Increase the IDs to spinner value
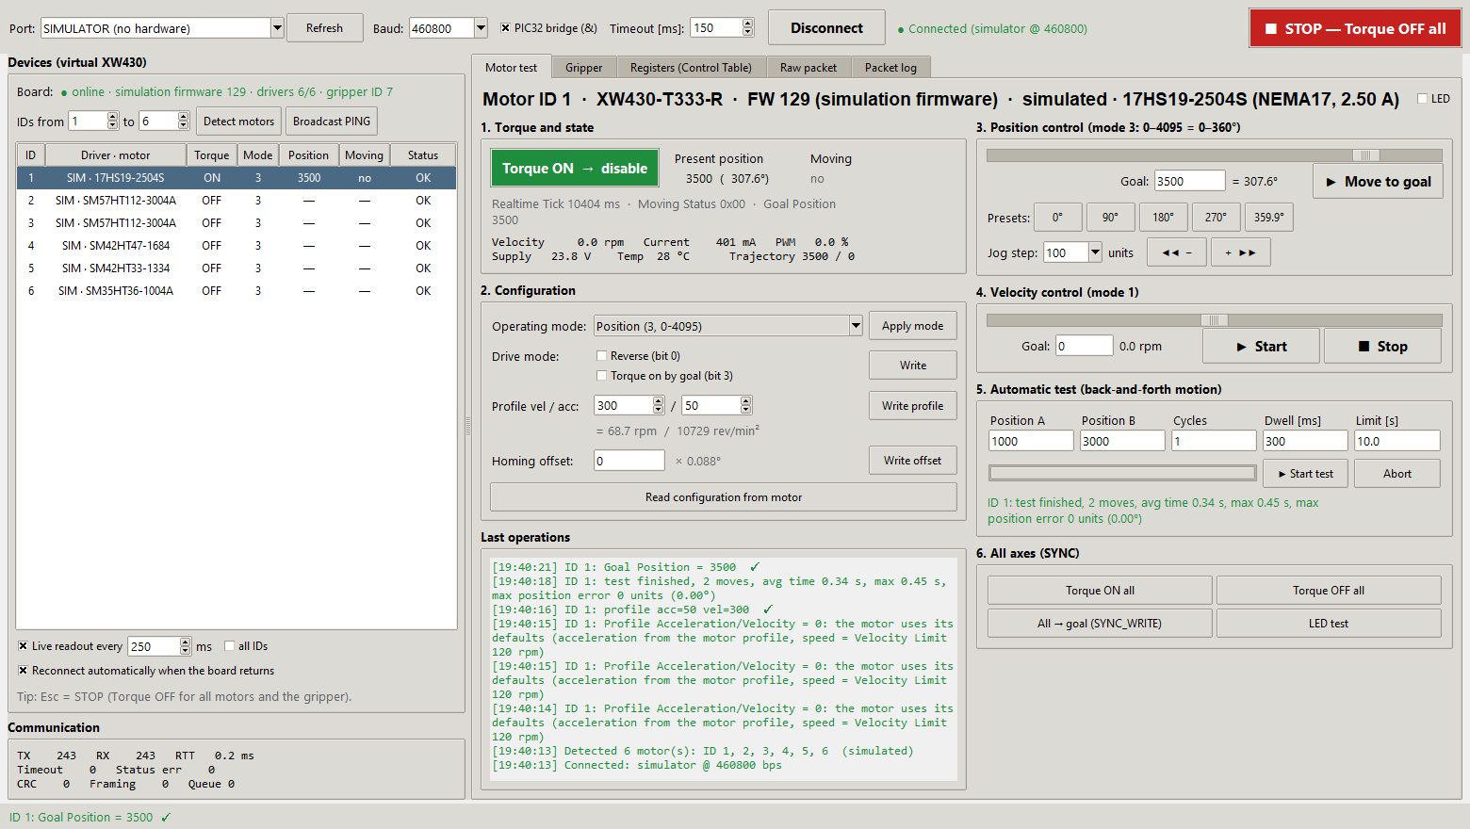 click(x=184, y=117)
